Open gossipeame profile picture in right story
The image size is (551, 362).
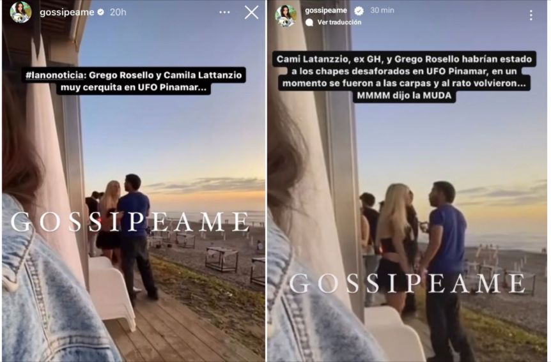coord(286,16)
